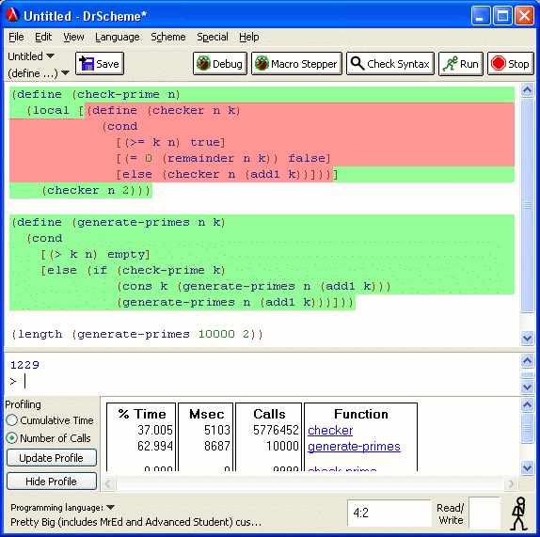The height and width of the screenshot is (537, 540).
Task: Stop execution with the Stop button
Action: pyautogui.click(x=511, y=64)
